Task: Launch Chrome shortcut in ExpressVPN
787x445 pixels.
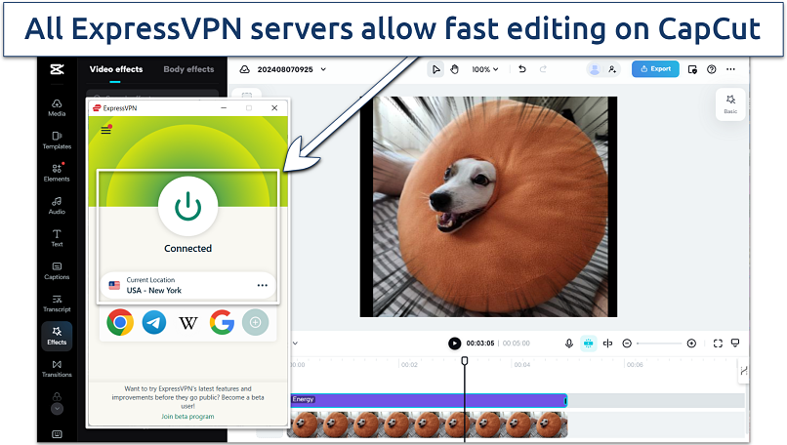Action: pyautogui.click(x=120, y=322)
